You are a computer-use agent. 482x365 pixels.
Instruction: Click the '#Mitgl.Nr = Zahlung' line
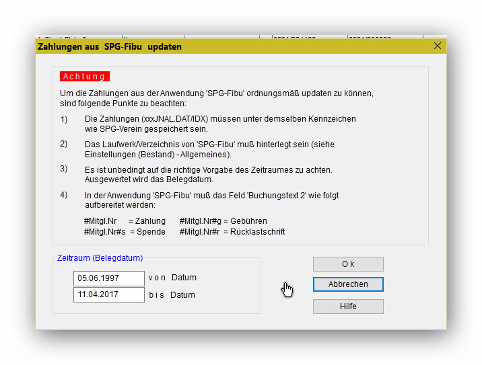tap(125, 221)
